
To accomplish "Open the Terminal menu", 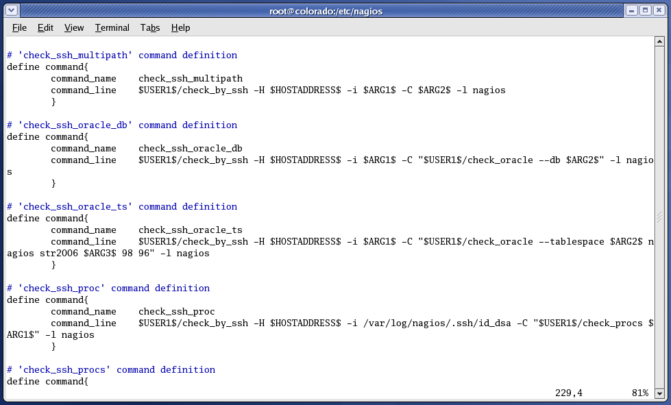I will [112, 28].
